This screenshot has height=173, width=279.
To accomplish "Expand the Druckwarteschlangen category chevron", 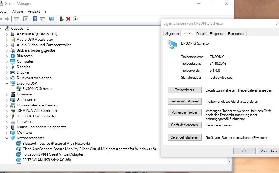I will 7,78.
